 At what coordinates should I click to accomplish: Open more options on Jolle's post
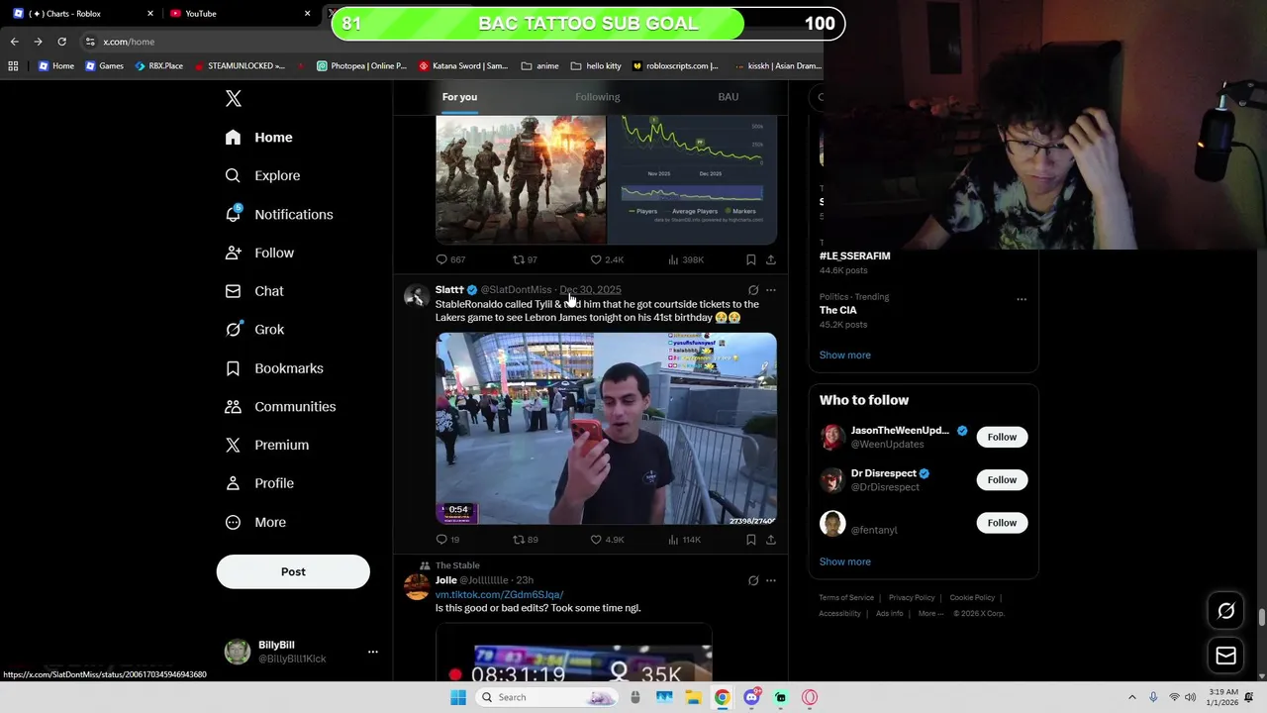771,580
